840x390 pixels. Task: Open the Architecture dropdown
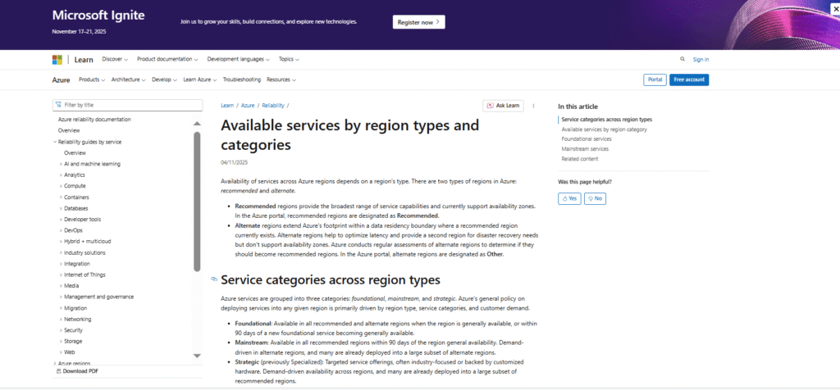tap(129, 79)
